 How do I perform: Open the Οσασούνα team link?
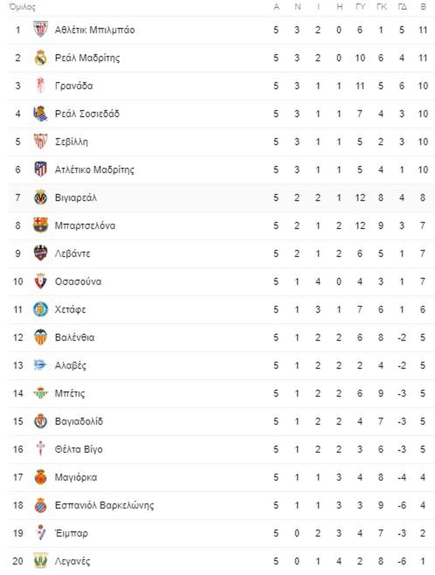[78, 282]
